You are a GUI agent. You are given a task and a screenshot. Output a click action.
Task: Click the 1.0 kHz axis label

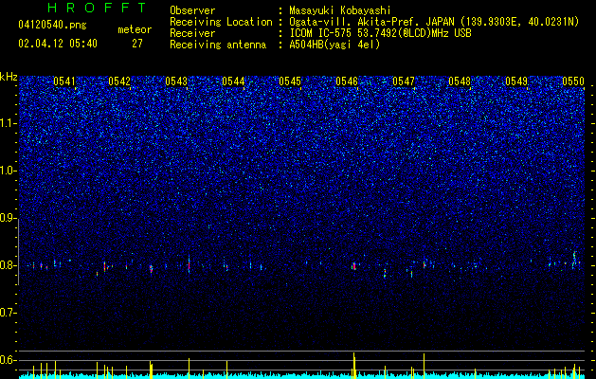(x=8, y=171)
